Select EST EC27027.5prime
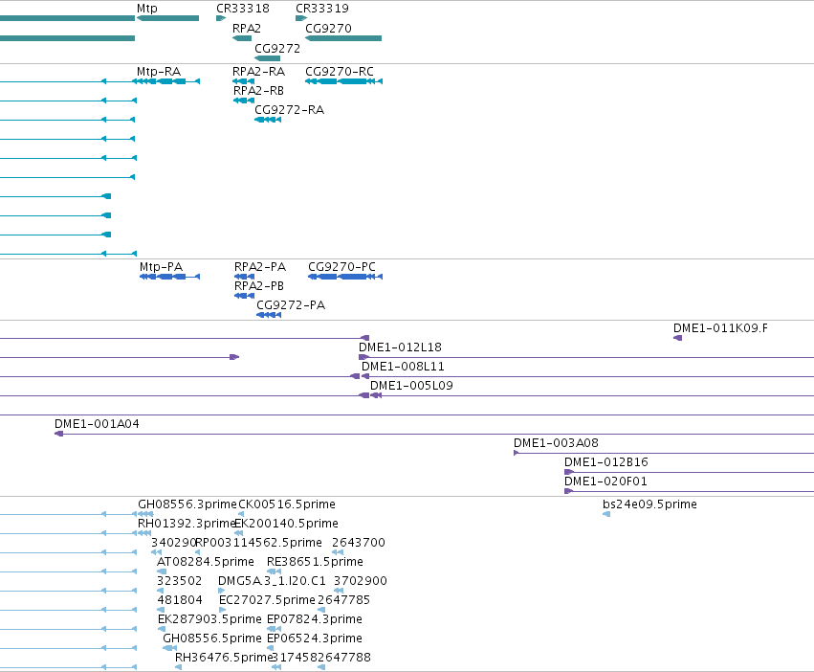This screenshot has height=672, width=814. [x=223, y=610]
